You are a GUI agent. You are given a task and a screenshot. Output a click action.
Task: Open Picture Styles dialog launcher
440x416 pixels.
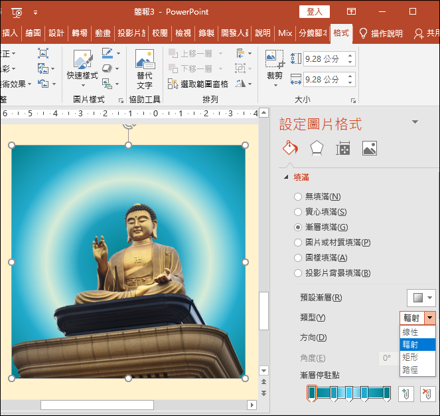[x=121, y=100]
